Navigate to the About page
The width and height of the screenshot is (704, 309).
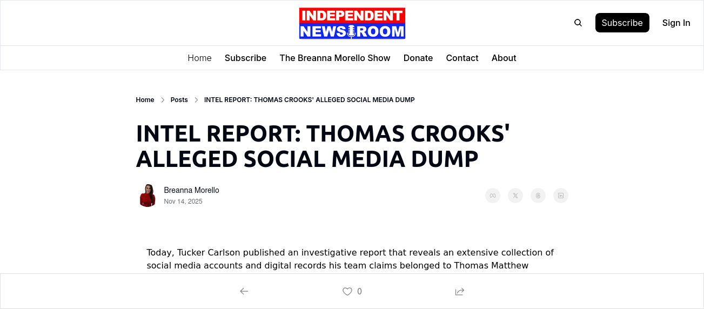(x=504, y=58)
